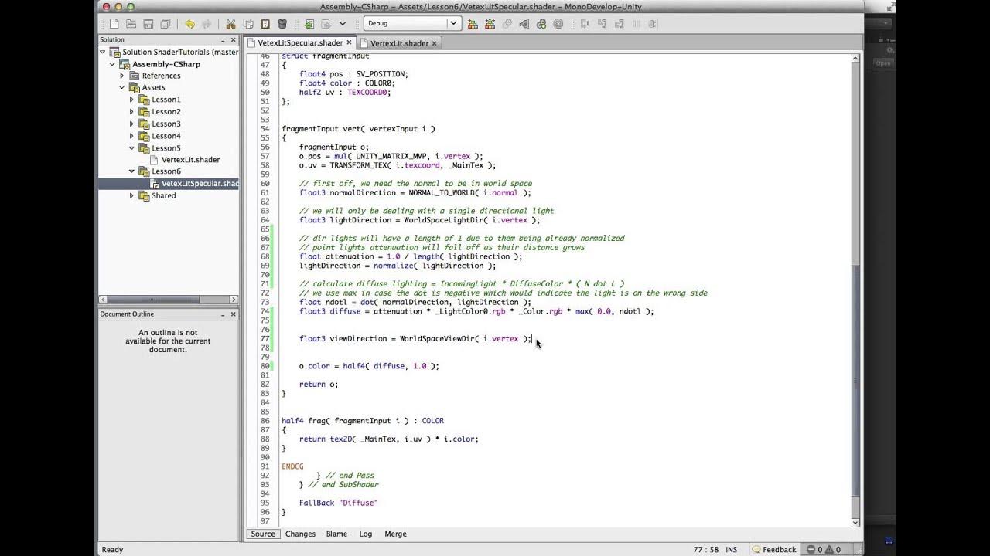Click the Open File folder icon
Image resolution: width=990 pixels, height=556 pixels.
click(x=131, y=24)
